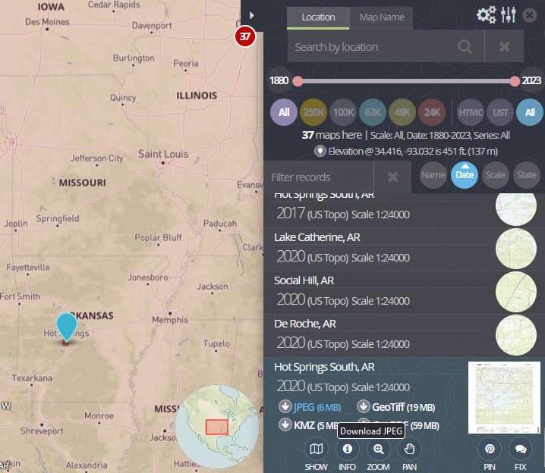The image size is (545, 473).
Task: Toggle the 24K scale filter
Action: point(432,112)
